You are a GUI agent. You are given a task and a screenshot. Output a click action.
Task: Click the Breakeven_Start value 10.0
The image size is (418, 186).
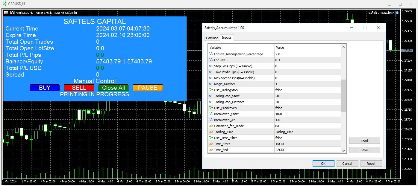pyautogui.click(x=308, y=114)
